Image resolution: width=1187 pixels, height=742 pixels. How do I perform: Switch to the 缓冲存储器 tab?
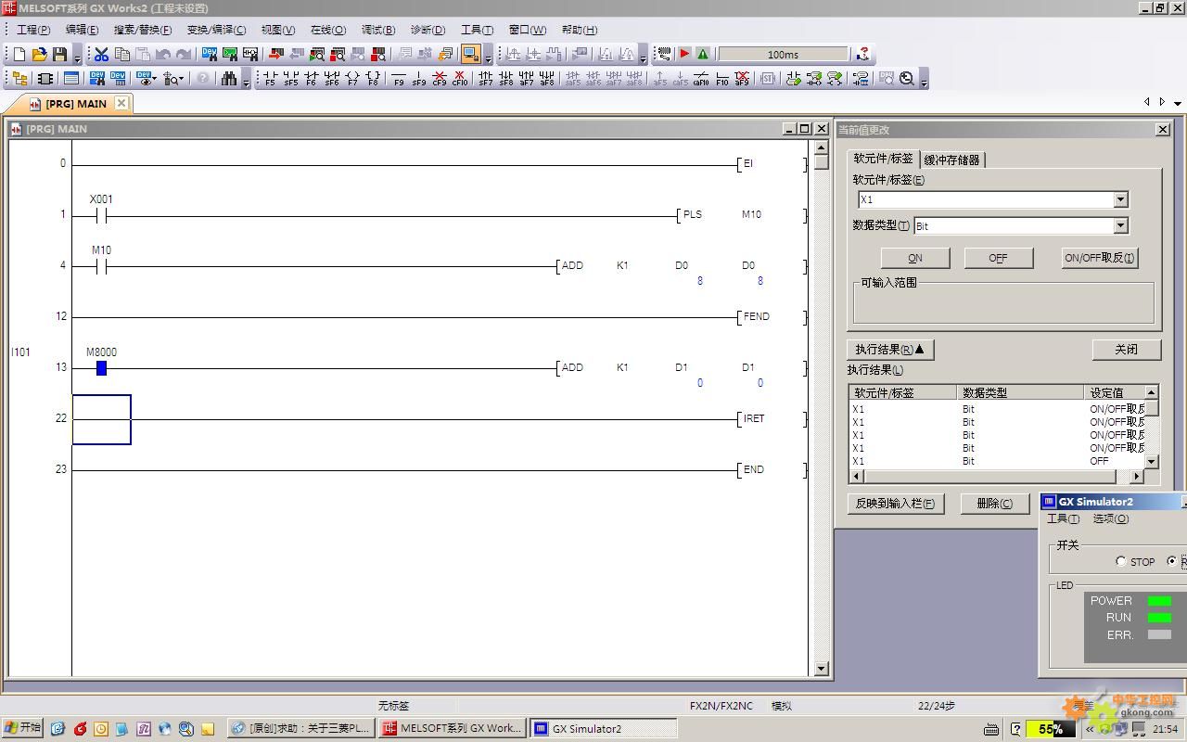pos(952,160)
